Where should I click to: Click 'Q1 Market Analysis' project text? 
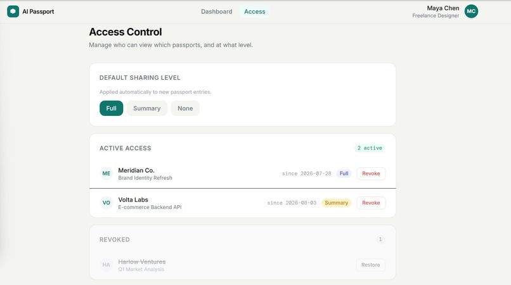(141, 269)
